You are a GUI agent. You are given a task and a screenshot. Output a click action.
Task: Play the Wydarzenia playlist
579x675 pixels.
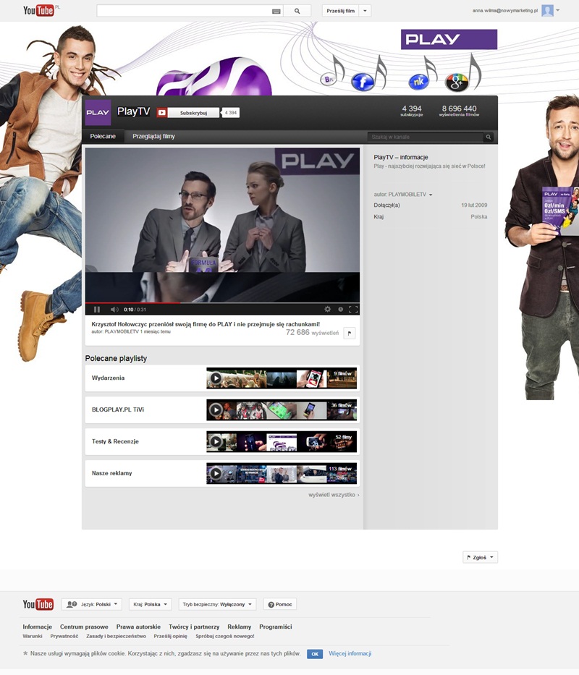click(216, 378)
